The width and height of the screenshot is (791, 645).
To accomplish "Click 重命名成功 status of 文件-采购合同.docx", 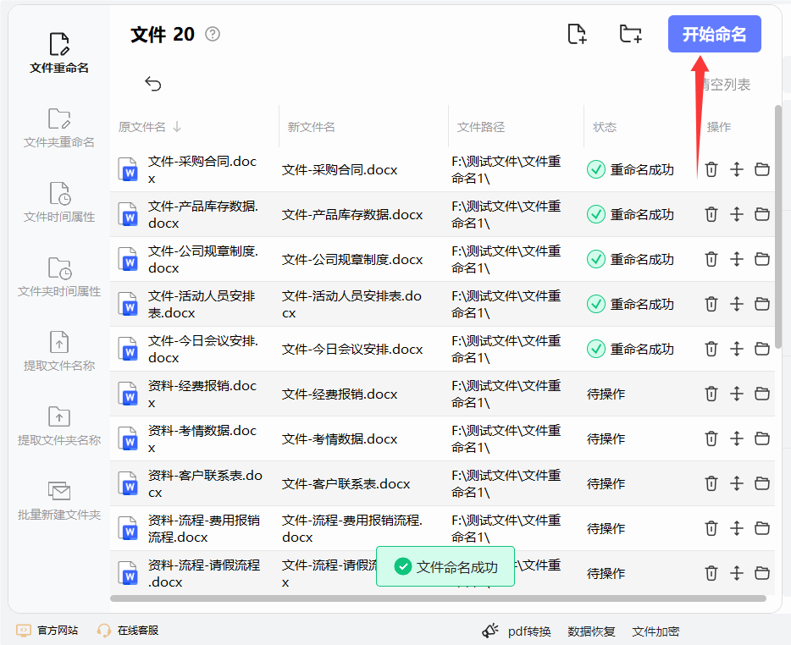I will pyautogui.click(x=631, y=169).
